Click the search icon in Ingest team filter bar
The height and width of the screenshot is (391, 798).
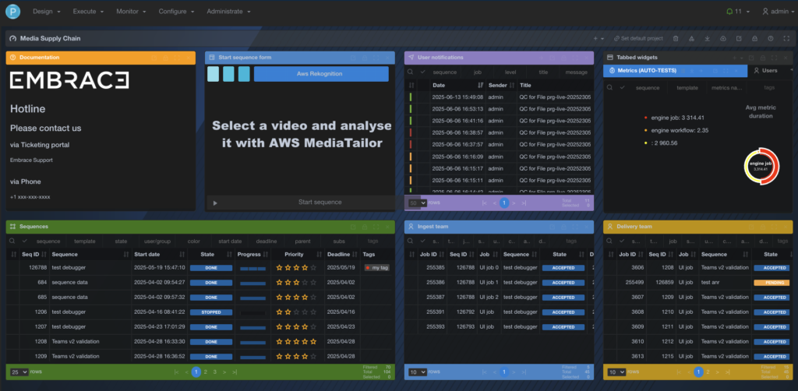(x=411, y=241)
